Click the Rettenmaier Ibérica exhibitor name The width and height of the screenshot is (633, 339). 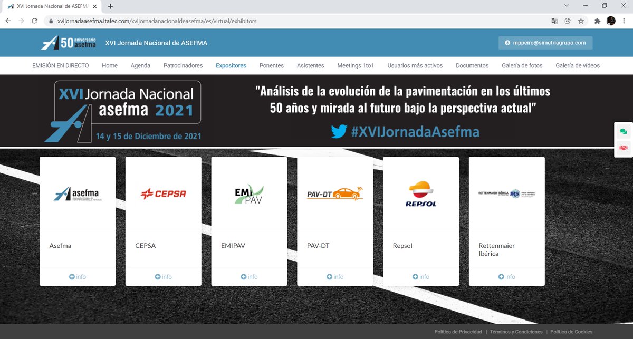pos(496,249)
